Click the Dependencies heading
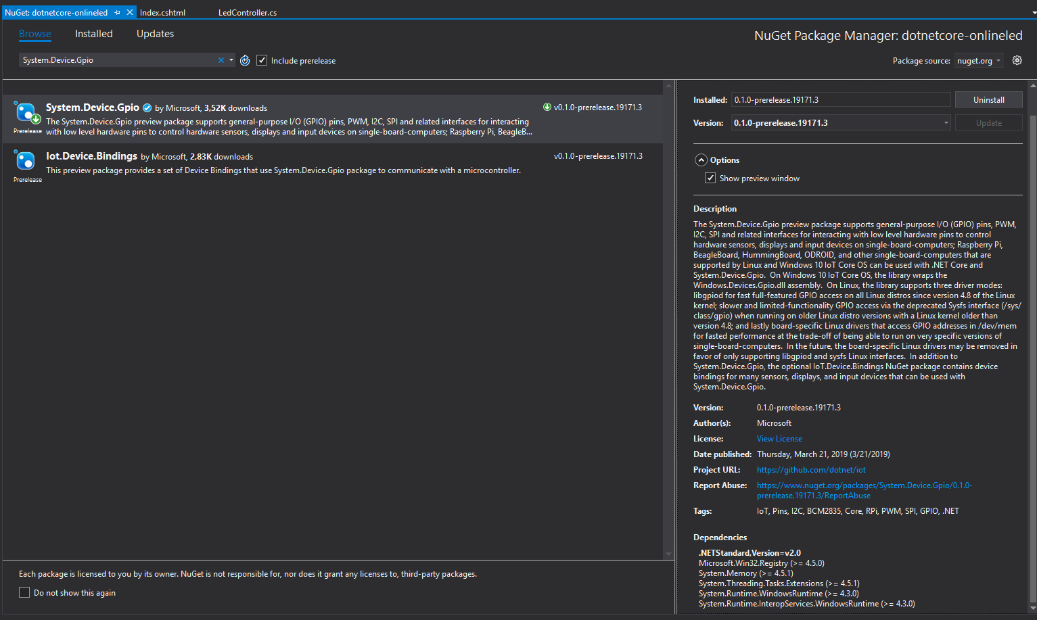This screenshot has width=1037, height=620. click(720, 538)
